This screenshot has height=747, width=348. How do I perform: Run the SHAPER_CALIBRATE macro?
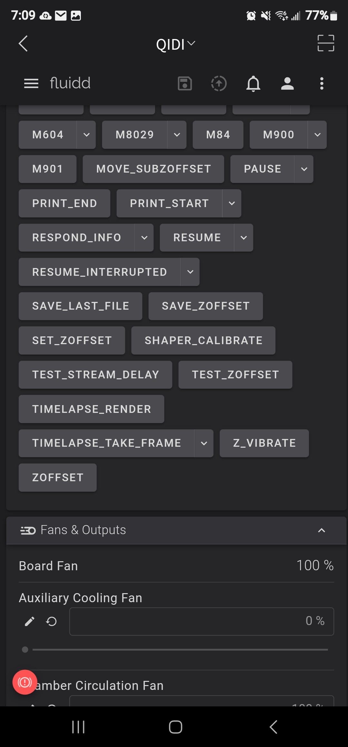[203, 341]
